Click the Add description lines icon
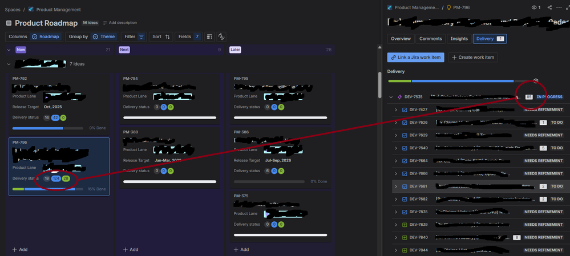This screenshot has width=570, height=256. point(105,23)
